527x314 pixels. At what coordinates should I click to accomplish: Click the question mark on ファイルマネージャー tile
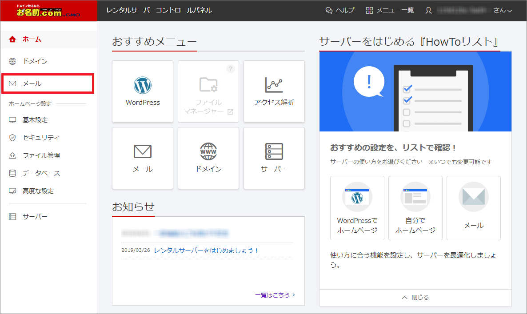(x=231, y=69)
